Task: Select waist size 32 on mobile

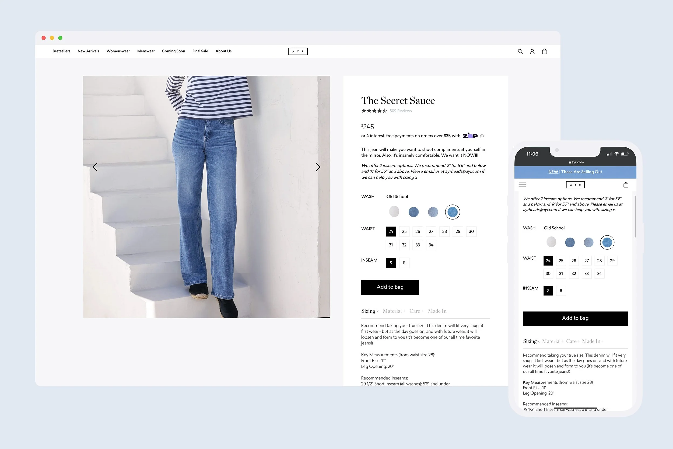Action: coord(573,273)
